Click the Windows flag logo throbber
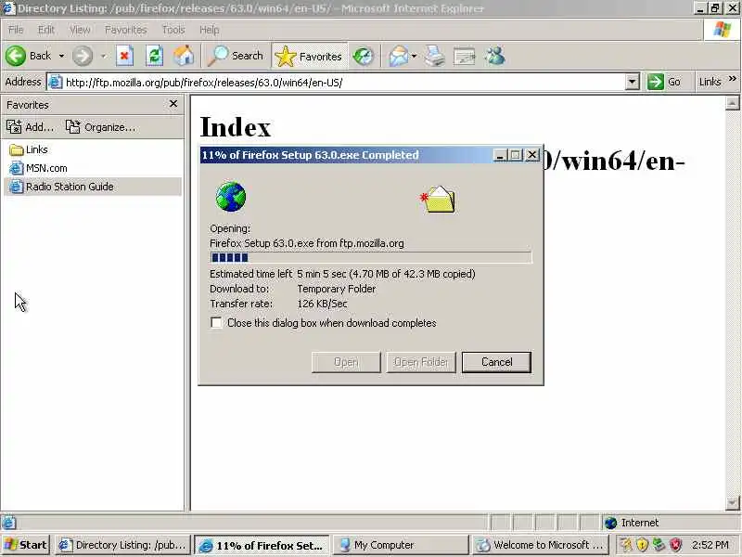 tap(722, 30)
